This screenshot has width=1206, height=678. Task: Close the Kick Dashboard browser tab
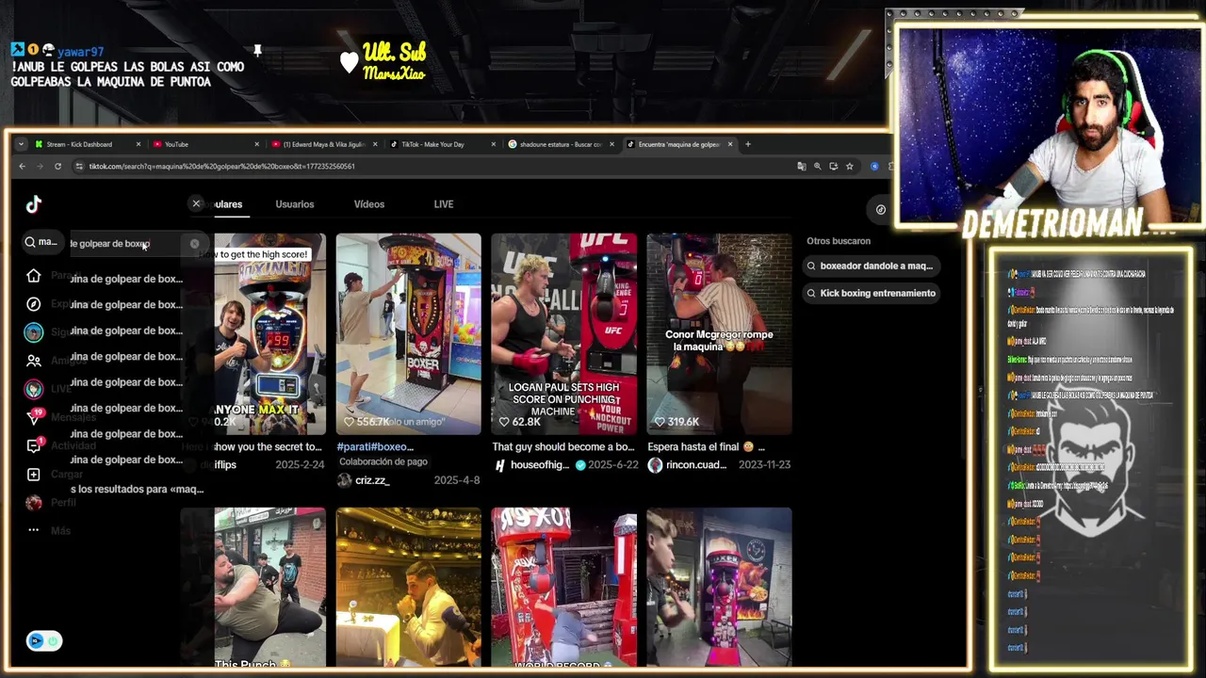tap(139, 144)
